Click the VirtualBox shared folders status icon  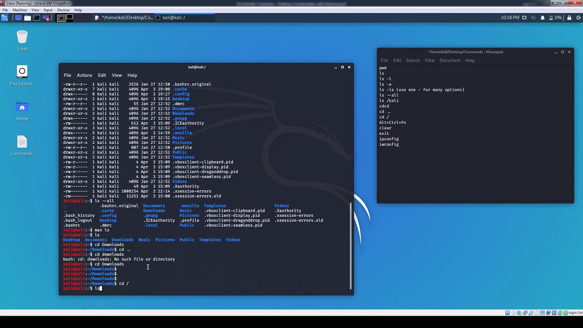click(537, 313)
